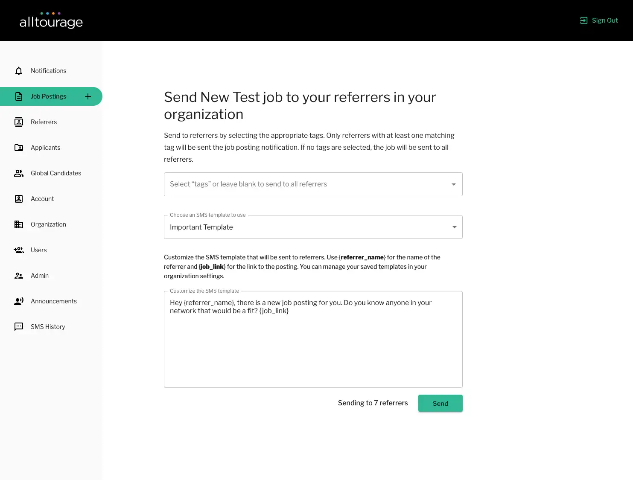633x480 pixels.
Task: Click the Organization building icon
Action: point(19,224)
